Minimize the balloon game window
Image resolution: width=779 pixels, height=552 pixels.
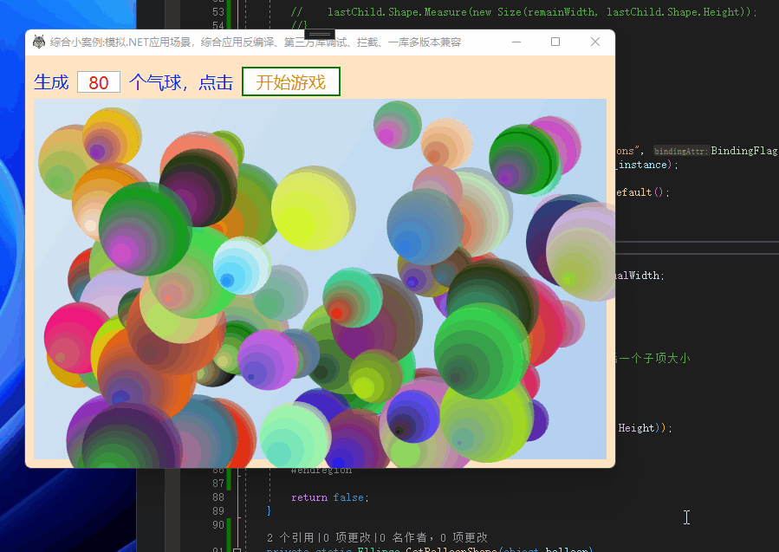(x=516, y=42)
